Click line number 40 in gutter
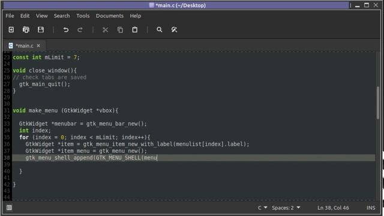 coord(7,171)
